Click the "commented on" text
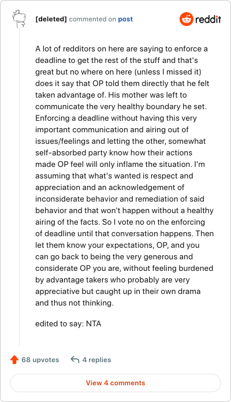231x402 pixels. point(92,19)
